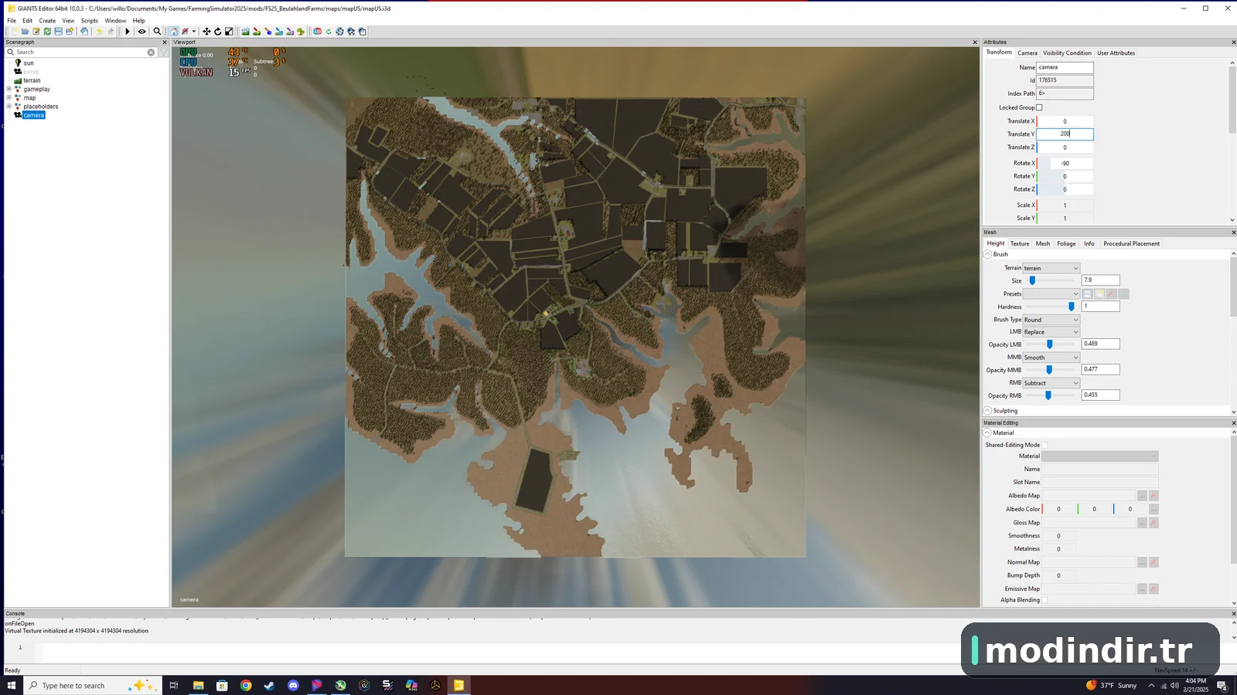Switch to the User Attributes tab
The width and height of the screenshot is (1237, 695).
click(1116, 53)
